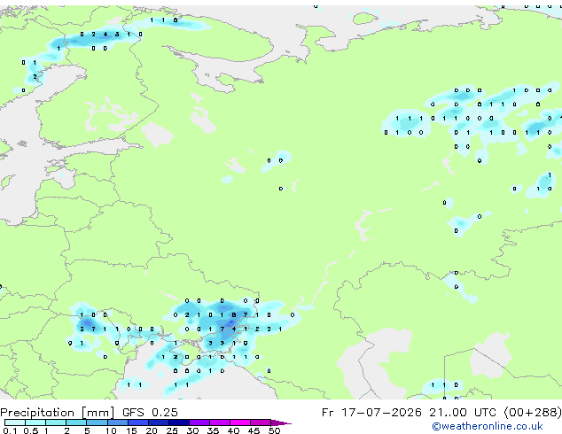Click the legend label '20'
Screen dimensions: 562x434
pos(152,430)
